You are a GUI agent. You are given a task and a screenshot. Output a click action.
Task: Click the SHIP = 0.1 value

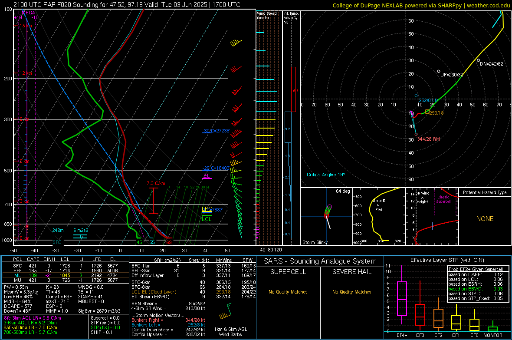pos(101,332)
